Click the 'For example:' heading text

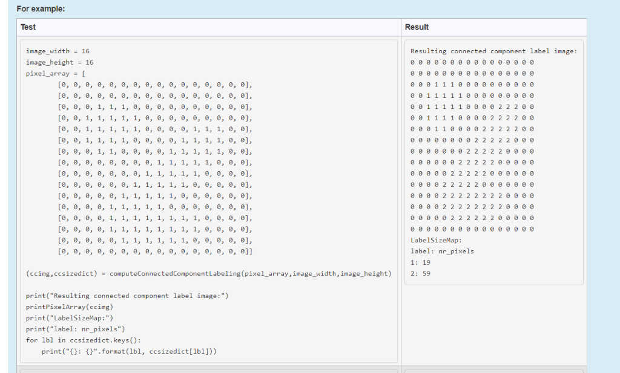tap(41, 8)
